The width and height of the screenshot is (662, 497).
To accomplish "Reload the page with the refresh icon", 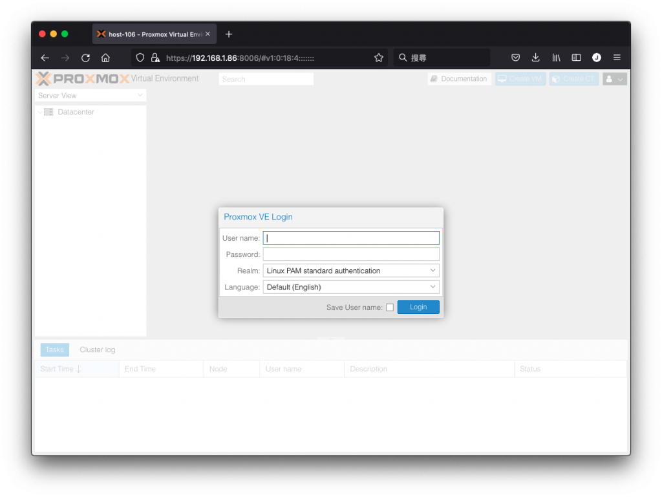I will tap(86, 58).
